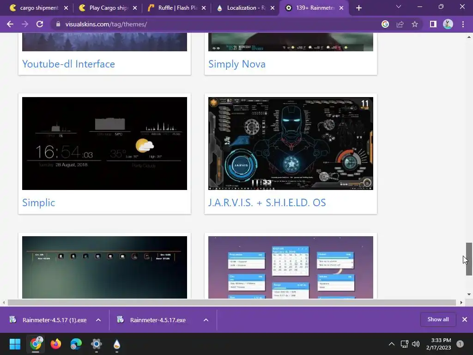Open the tab search chevron
Viewport: 473px width, 355px height.
pyautogui.click(x=399, y=6)
